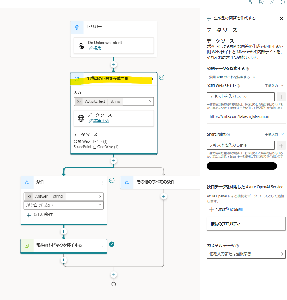Click help icon next to 公開データを検索する
This screenshot has width=287, height=300.
tap(247, 69)
